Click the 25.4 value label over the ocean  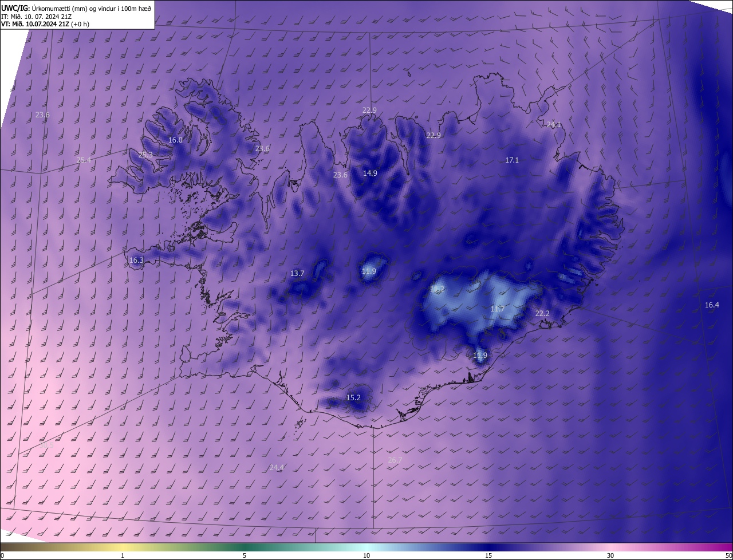click(84, 160)
